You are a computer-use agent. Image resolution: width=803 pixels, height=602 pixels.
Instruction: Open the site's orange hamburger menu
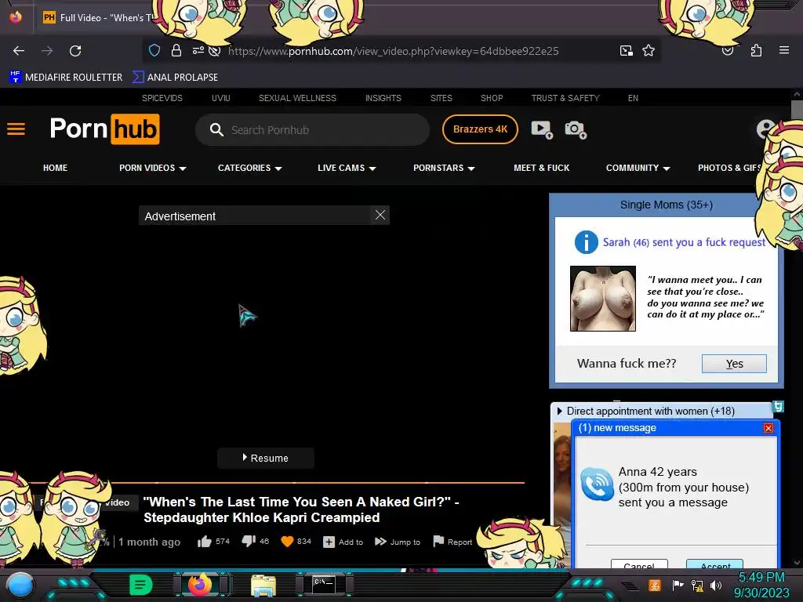pyautogui.click(x=16, y=129)
